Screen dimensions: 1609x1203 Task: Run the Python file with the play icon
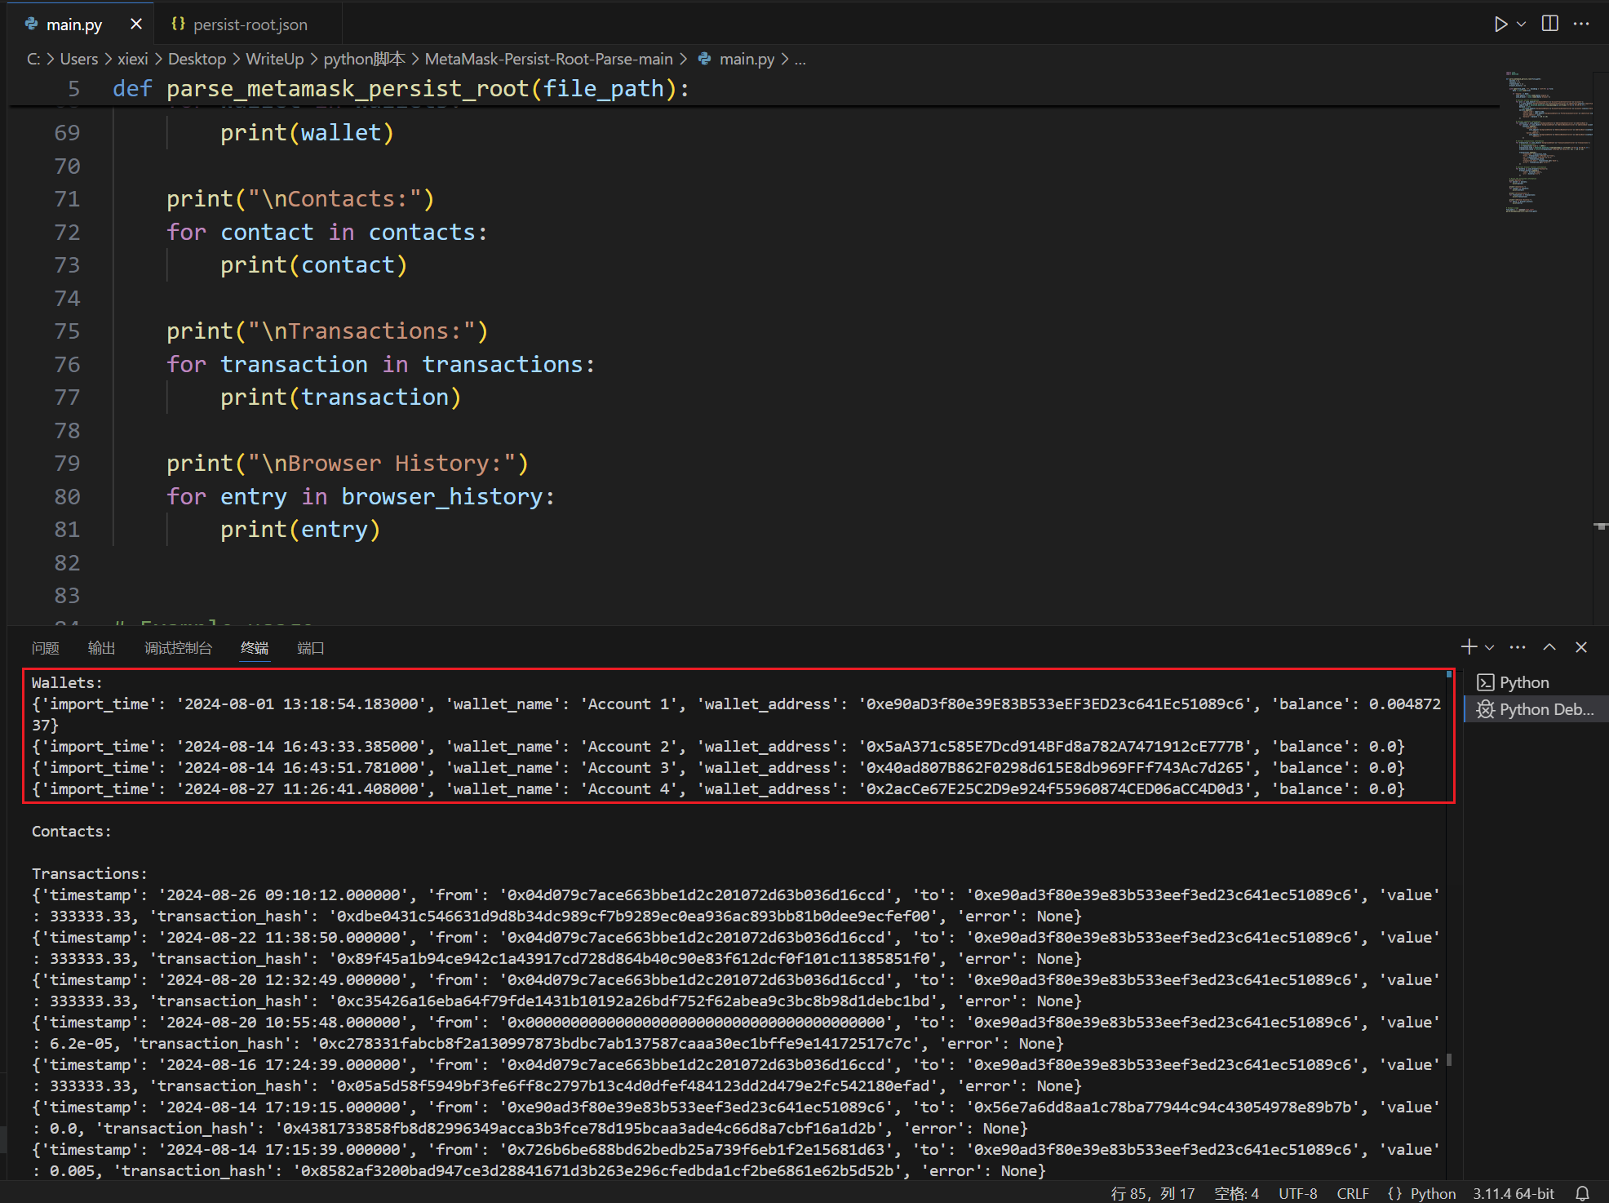click(x=1500, y=24)
